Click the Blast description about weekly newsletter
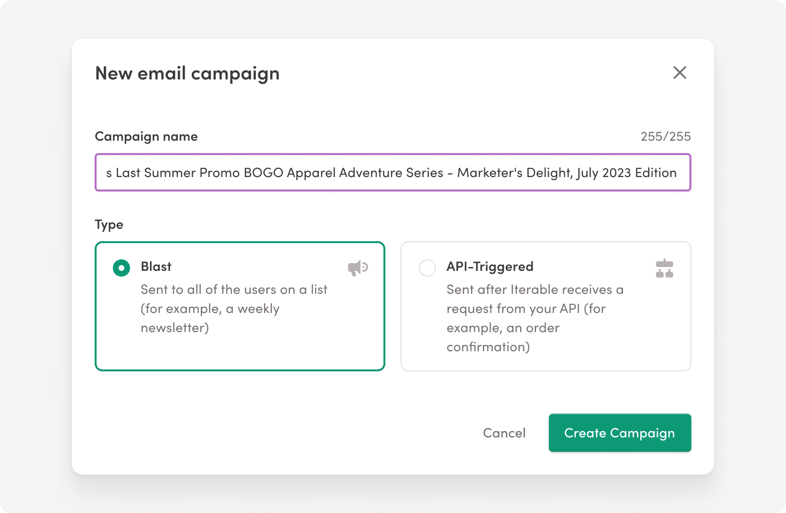The width and height of the screenshot is (786, 513). (x=233, y=309)
